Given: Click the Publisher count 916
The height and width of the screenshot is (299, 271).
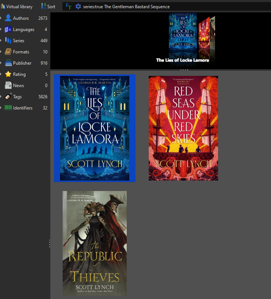Looking at the screenshot, I should [44, 63].
